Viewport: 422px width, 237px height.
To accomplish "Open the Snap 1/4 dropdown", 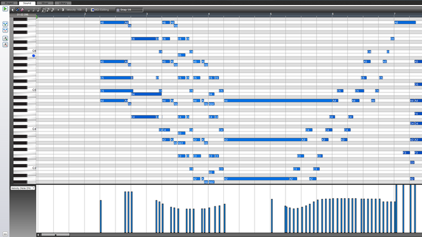I will (x=129, y=10).
